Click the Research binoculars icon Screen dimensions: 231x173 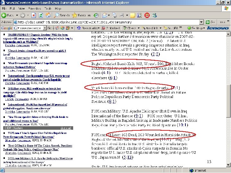(x=139, y=15)
